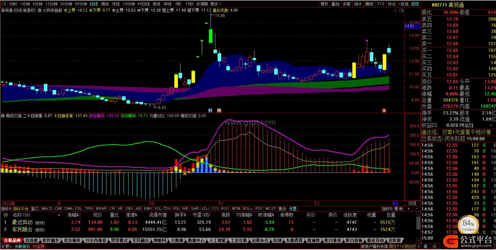The image size is (496, 250).
Task: Click 新用户福利专享 link
Action: pos(374,246)
